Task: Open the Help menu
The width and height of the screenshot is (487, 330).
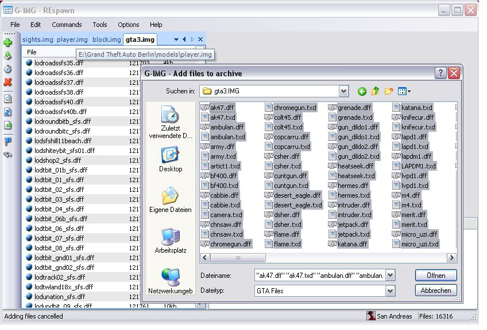Action: coord(156,25)
